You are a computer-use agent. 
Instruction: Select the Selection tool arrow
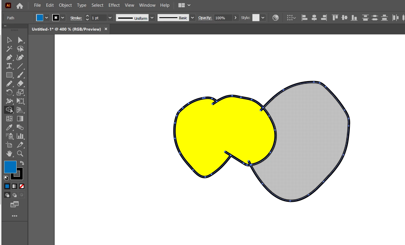[x=9, y=40]
